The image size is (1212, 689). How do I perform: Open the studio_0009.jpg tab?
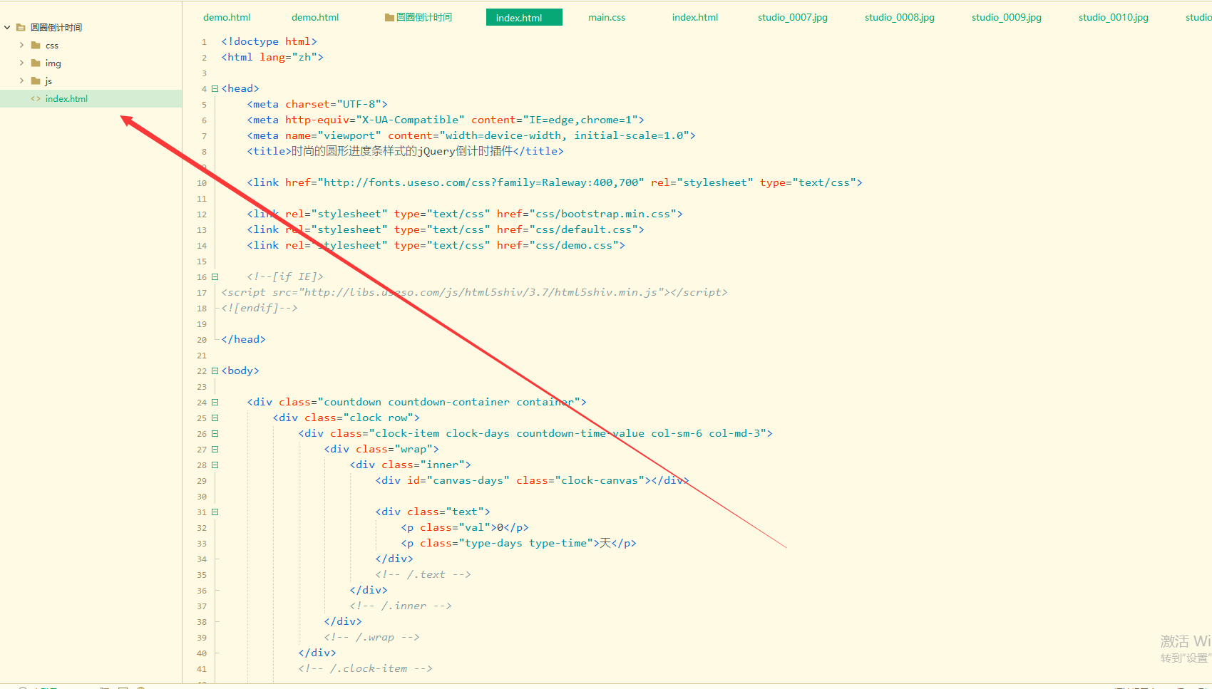coord(1007,17)
